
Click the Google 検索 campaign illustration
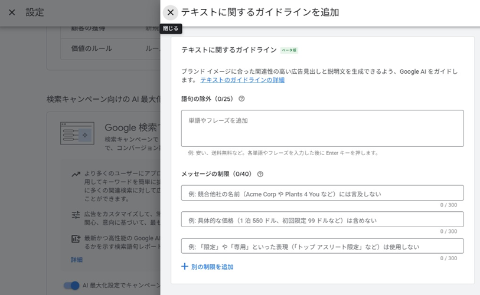(77, 133)
